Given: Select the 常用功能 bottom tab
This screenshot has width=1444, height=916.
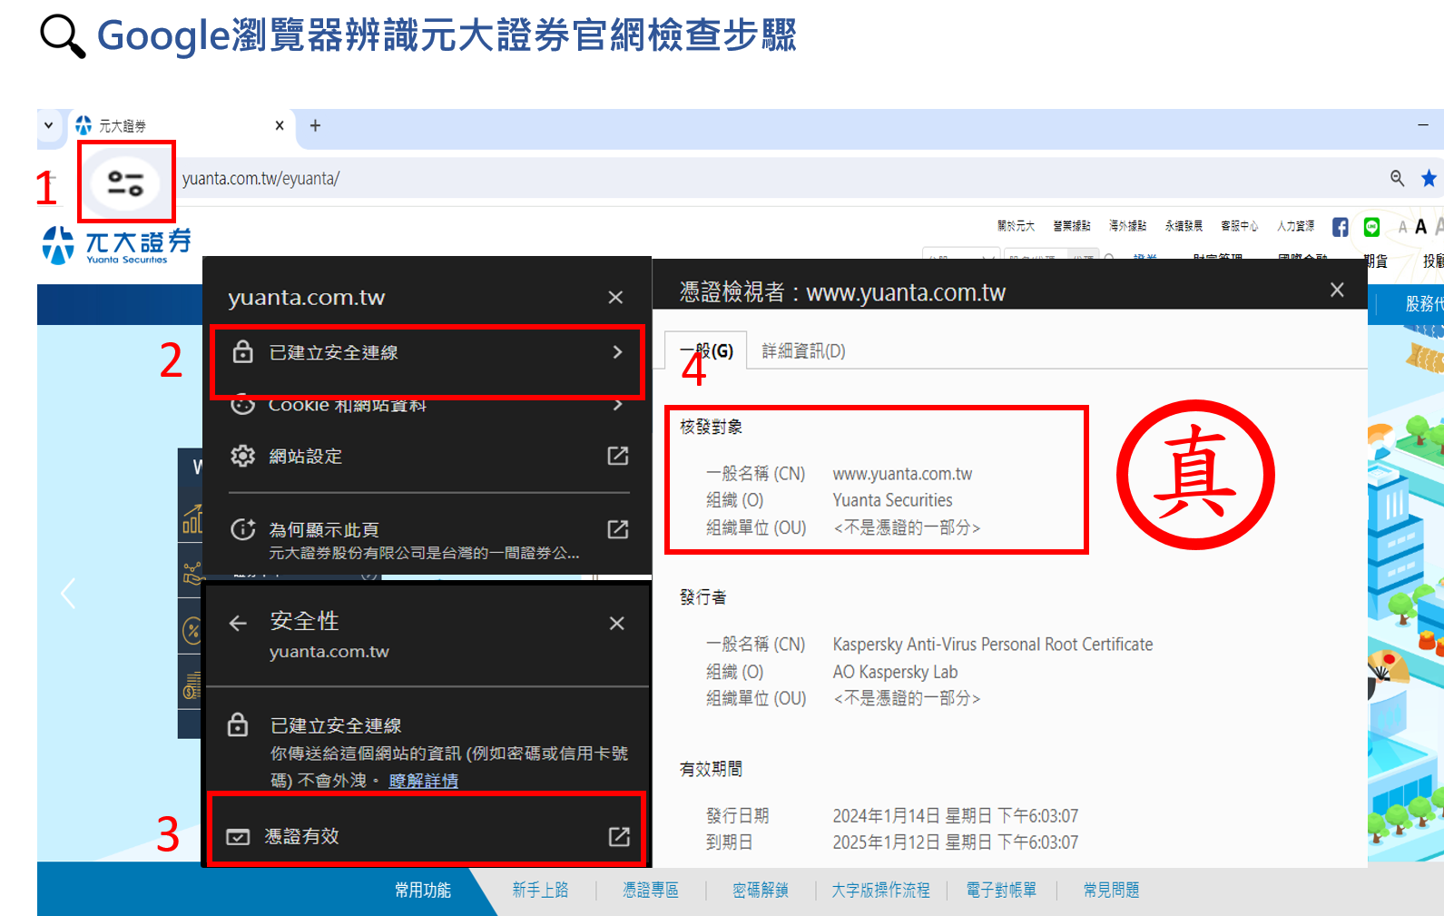Looking at the screenshot, I should (423, 891).
